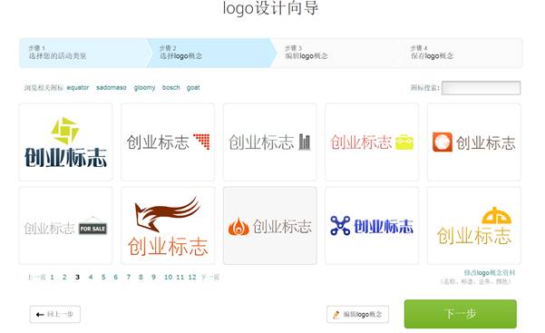This screenshot has width=545, height=333.
Task: Go to the previous results page link
Action: [x=36, y=278]
